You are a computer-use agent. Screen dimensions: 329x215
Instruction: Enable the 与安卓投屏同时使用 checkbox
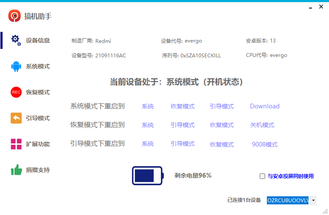pos(262,176)
